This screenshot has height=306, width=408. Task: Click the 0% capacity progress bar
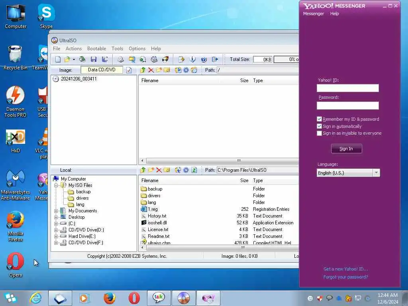(286, 59)
